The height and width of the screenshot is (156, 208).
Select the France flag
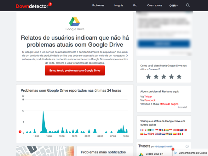[x=142, y=130]
